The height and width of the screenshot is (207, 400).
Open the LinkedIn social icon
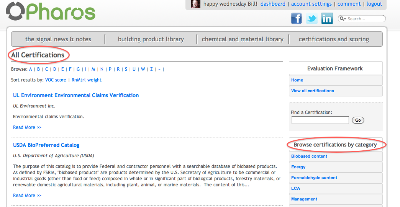click(327, 18)
